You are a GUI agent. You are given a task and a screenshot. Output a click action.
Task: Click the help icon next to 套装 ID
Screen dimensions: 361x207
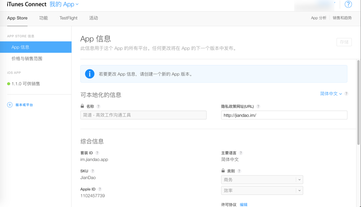click(97, 153)
